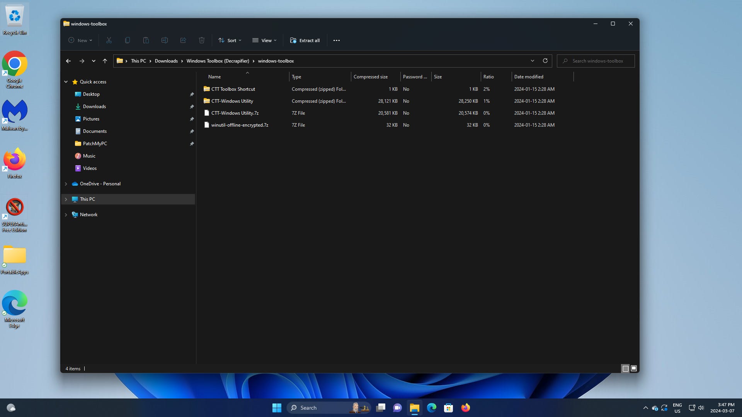Open the Sort dropdown menu
Viewport: 742px width, 417px height.
pyautogui.click(x=230, y=40)
